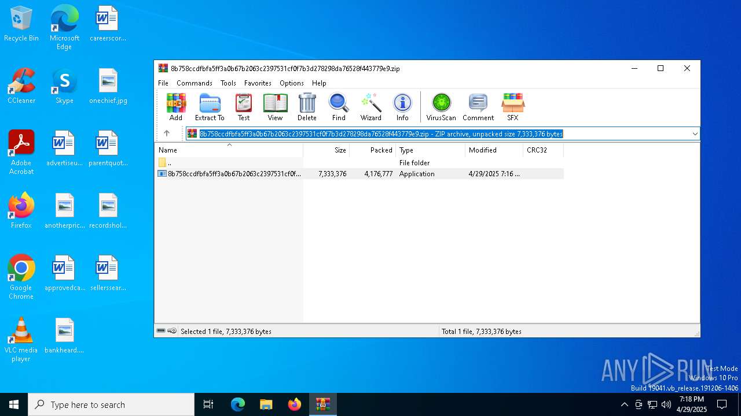This screenshot has height=416, width=741.
Task: Sort by the Name column header
Action: click(x=229, y=150)
